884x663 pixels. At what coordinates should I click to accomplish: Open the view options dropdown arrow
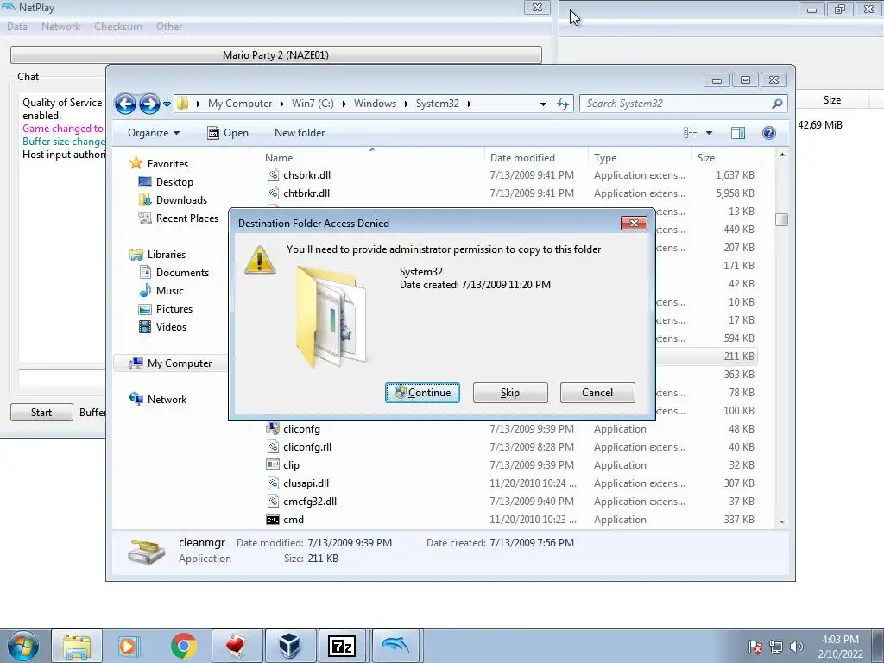coord(710,133)
